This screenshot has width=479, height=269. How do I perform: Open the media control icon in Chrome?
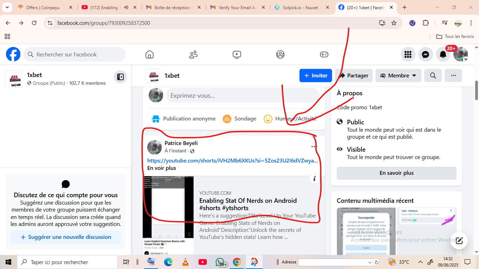point(445,23)
